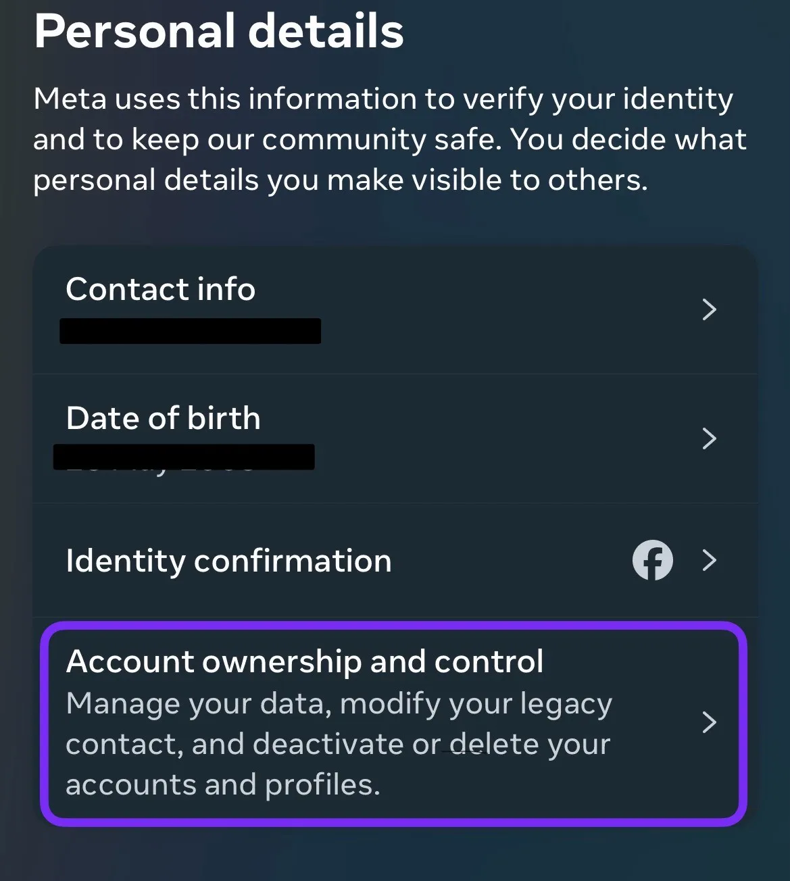
Task: Click the Facebook logo icon
Action: tap(652, 560)
